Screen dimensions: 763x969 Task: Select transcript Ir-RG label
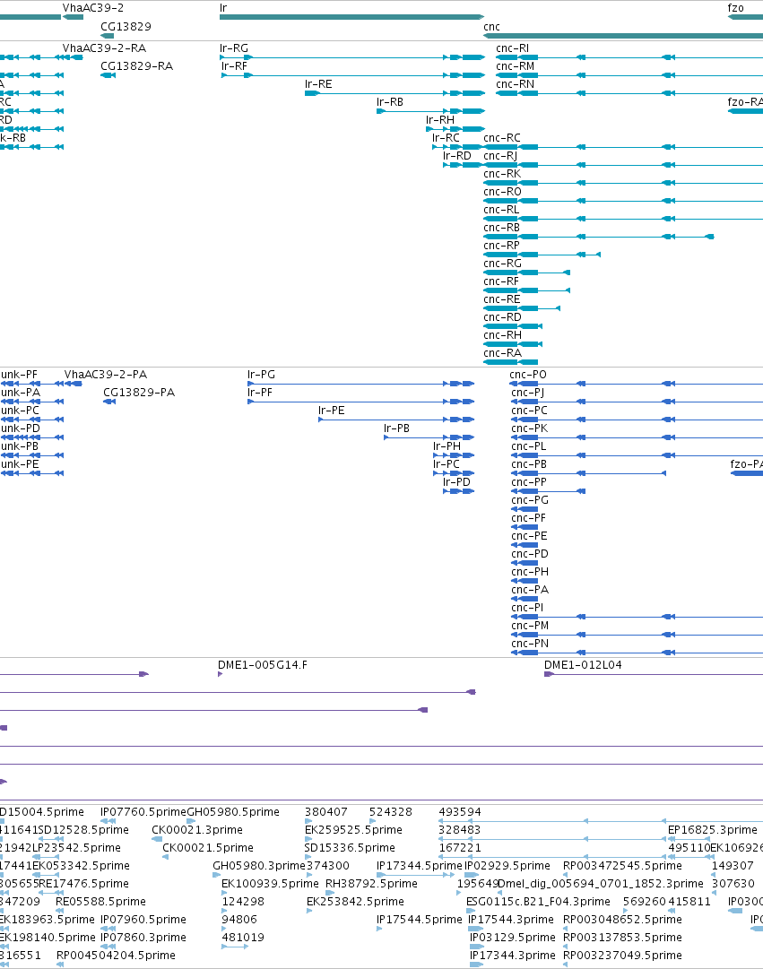(234, 48)
